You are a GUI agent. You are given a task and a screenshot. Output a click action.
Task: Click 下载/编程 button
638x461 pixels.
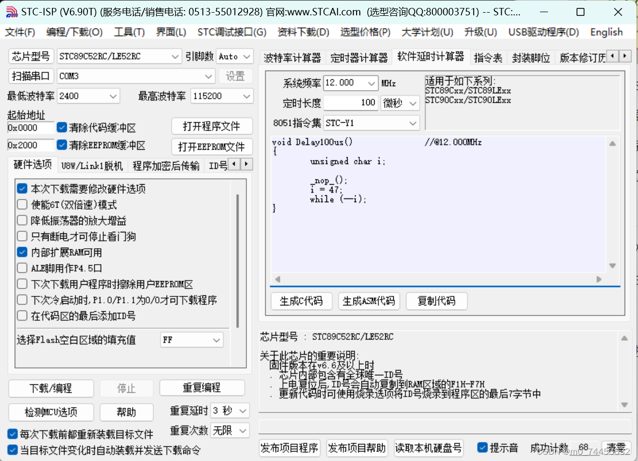click(x=51, y=388)
